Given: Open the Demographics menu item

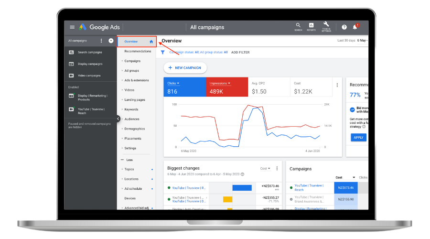Looking at the screenshot, I should coord(134,129).
